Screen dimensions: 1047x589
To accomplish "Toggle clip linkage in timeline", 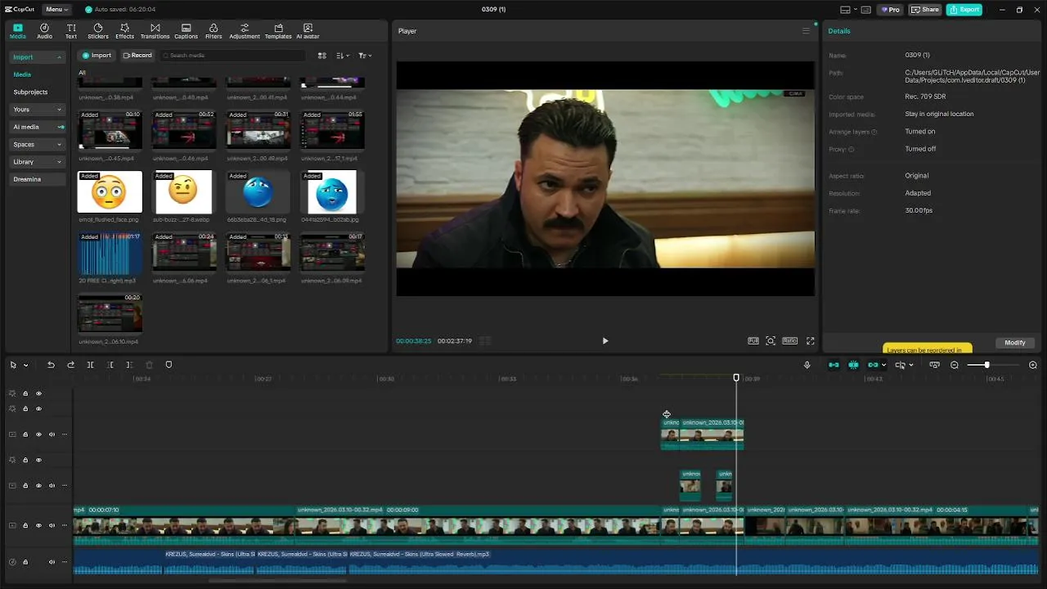I will point(873,365).
